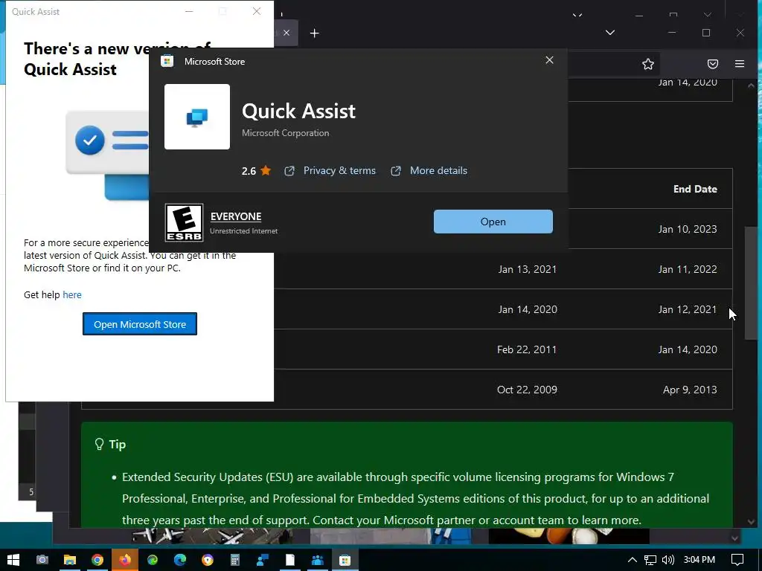The width and height of the screenshot is (762, 571).
Task: Open network status in system tray
Action: click(x=650, y=560)
